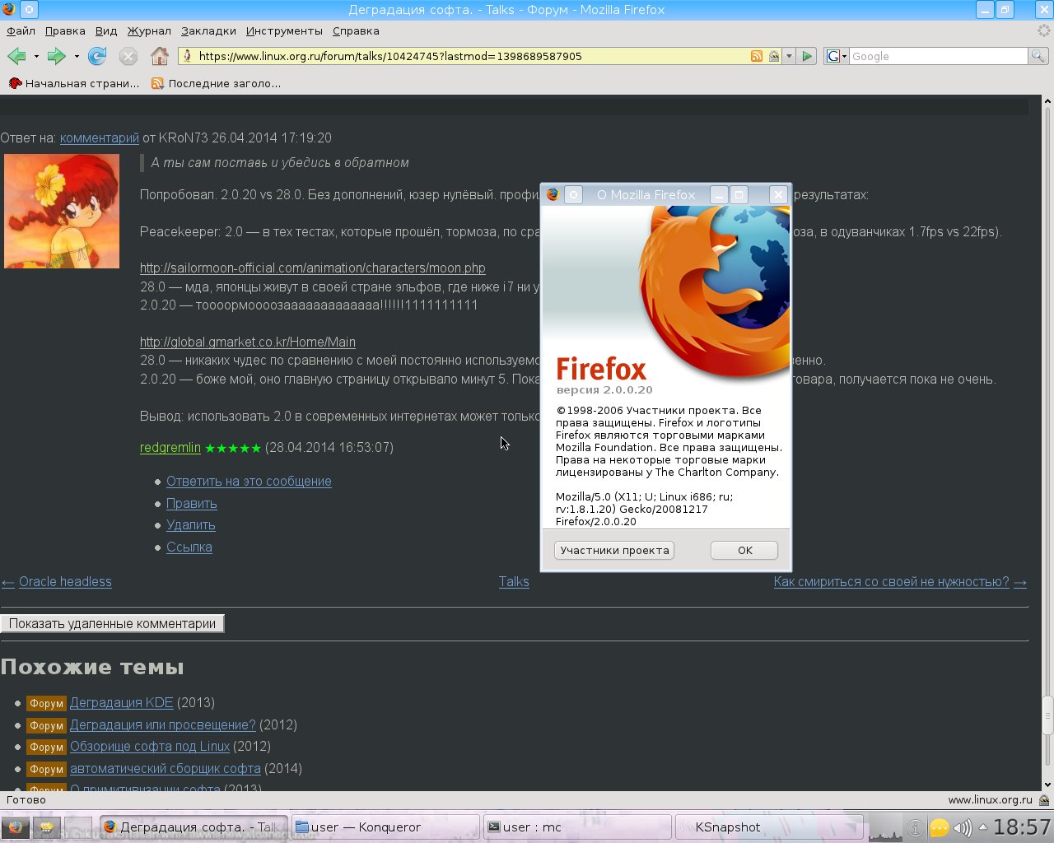Screen dimensions: 1054x843
Task: Open the Деградация KDE topic
Action: pos(122,702)
